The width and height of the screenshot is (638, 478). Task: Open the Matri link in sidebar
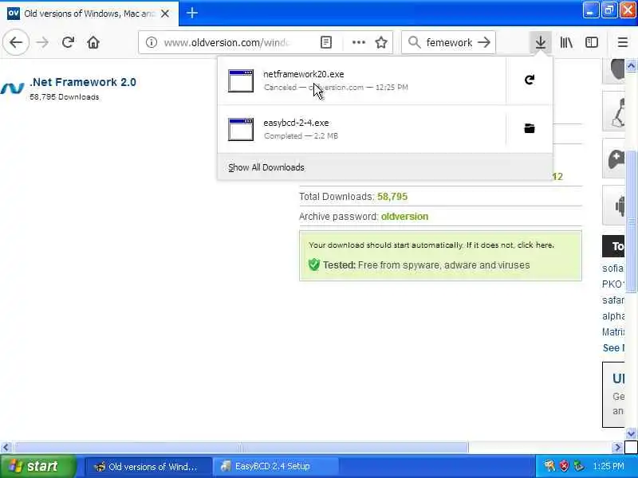[613, 332]
